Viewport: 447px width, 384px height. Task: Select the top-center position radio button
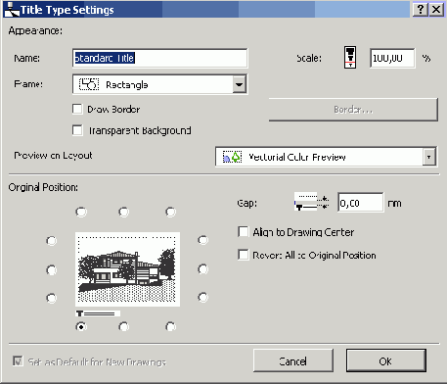[x=123, y=212]
